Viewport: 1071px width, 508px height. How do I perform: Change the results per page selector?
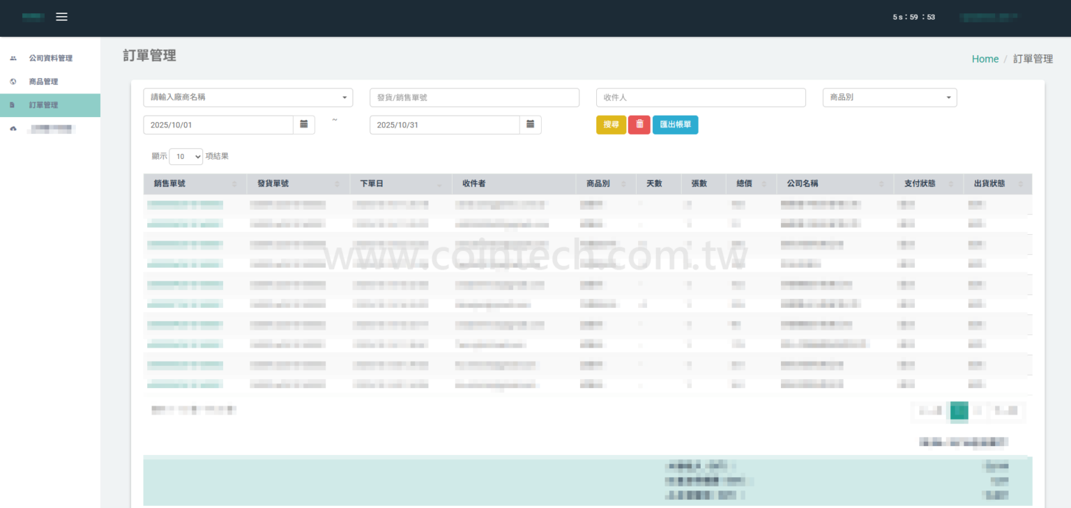pyautogui.click(x=185, y=157)
